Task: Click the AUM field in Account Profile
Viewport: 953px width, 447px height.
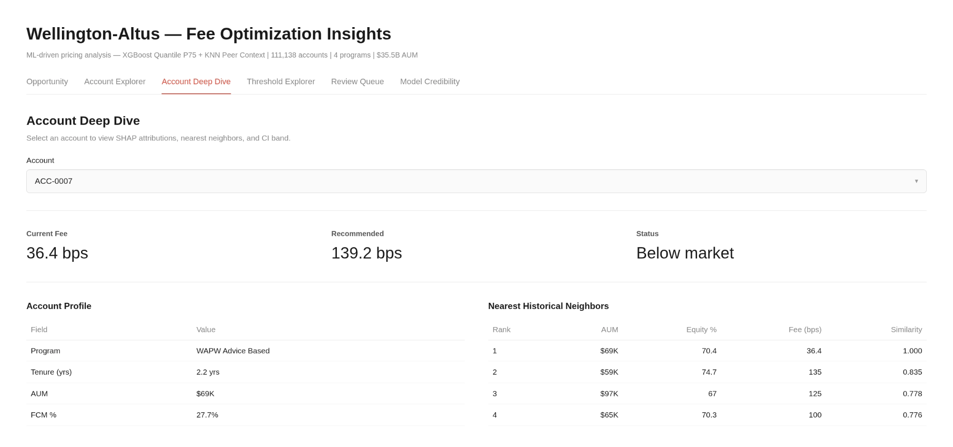Action: (x=39, y=394)
